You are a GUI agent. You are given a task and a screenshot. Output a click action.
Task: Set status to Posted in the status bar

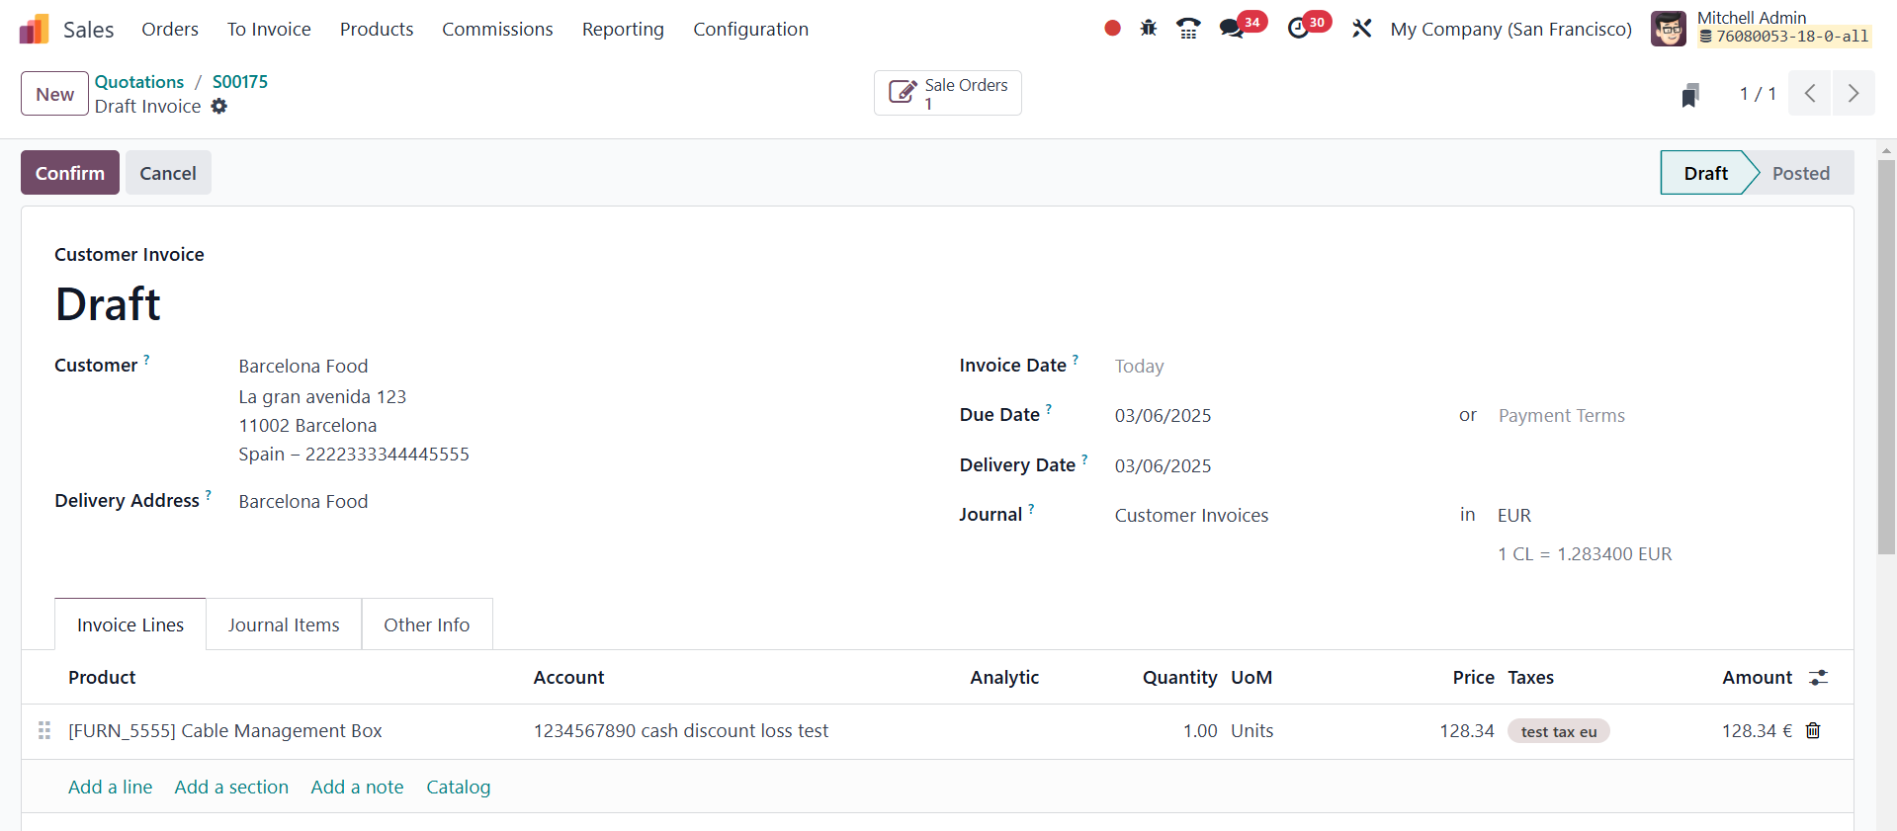(1800, 173)
